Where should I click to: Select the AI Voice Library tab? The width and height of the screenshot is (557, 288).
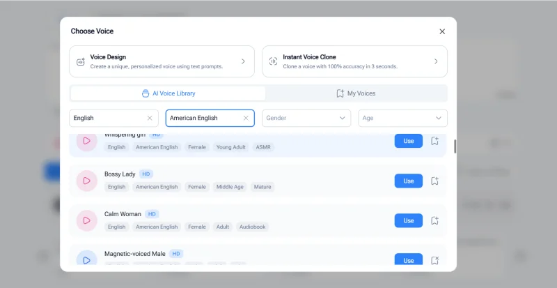[x=168, y=93]
